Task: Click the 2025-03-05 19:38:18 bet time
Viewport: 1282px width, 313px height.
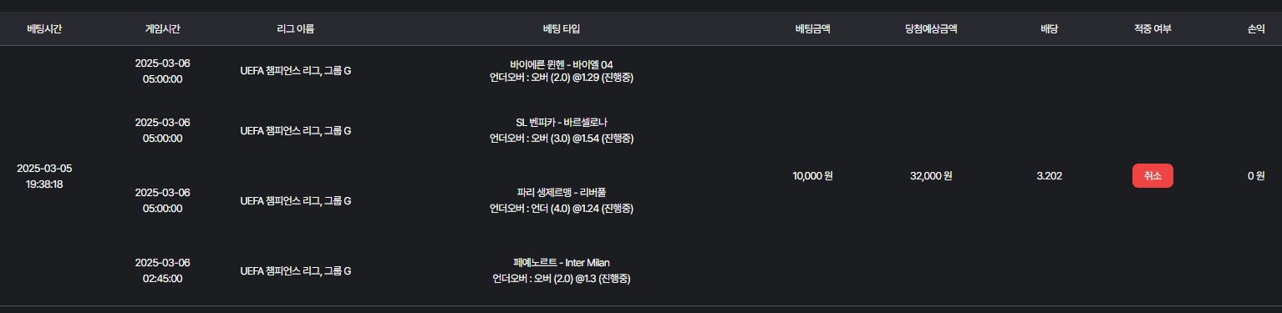Action: click(44, 176)
